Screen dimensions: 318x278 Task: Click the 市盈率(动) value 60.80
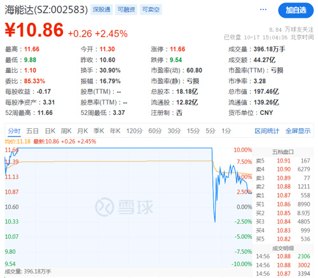(x=195, y=70)
